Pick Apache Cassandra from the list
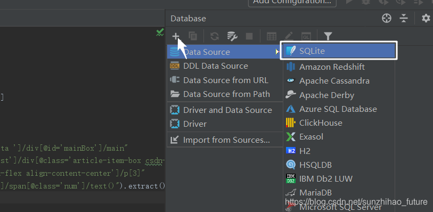 point(339,81)
